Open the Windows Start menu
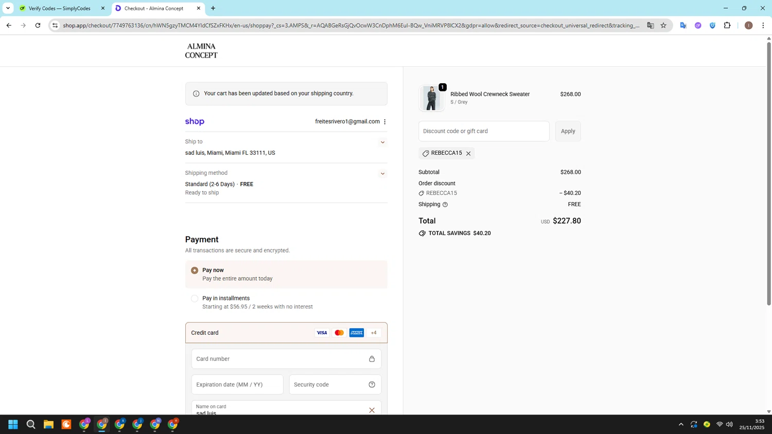The image size is (772, 434). pyautogui.click(x=13, y=424)
